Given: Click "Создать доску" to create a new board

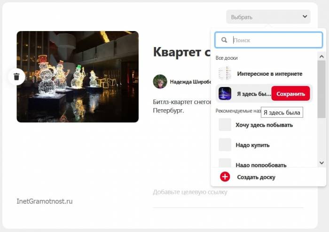Looking at the screenshot, I should 256,177.
